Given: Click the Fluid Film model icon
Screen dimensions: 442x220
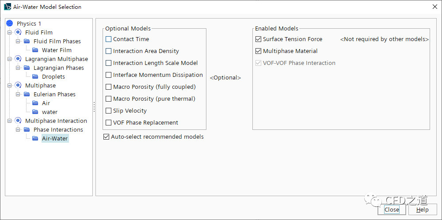Looking at the screenshot, I should [18, 32].
